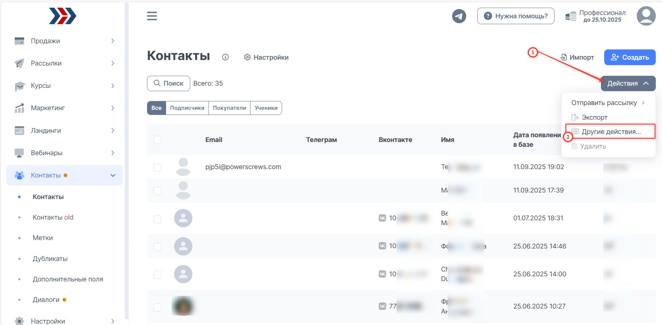The width and height of the screenshot is (662, 325).
Task: Check the contact row dated 25.06.2025 14:46
Action: click(x=158, y=247)
